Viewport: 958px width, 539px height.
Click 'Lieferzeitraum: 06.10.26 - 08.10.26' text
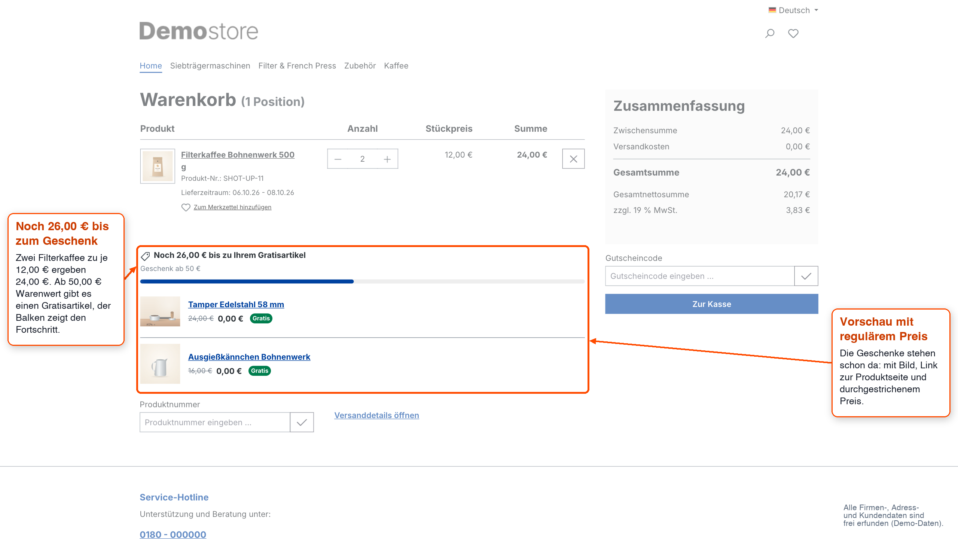pyautogui.click(x=238, y=193)
